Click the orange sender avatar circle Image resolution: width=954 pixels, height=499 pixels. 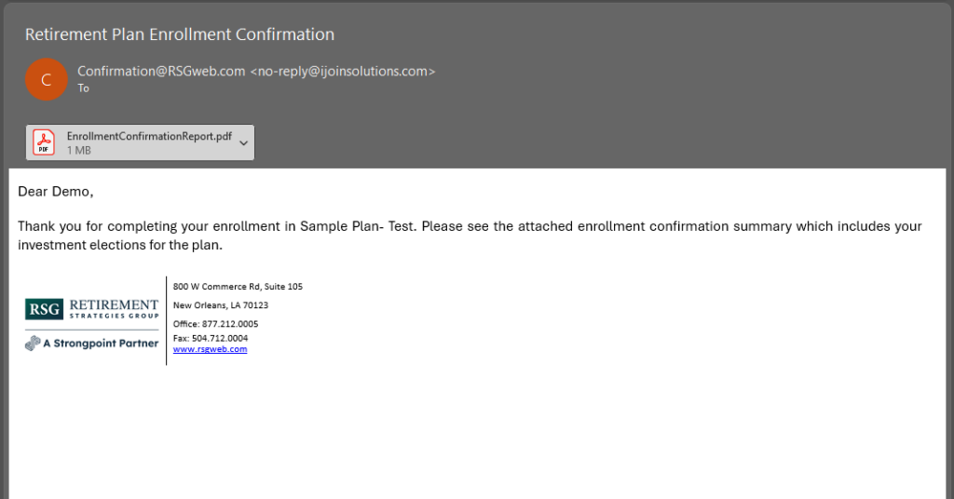46,79
